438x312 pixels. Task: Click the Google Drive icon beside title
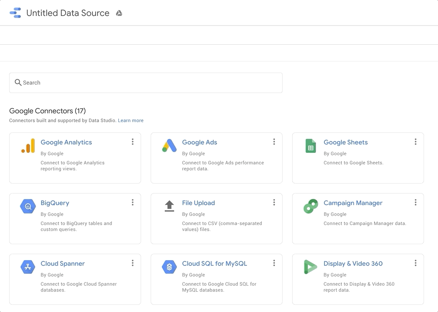tap(119, 13)
